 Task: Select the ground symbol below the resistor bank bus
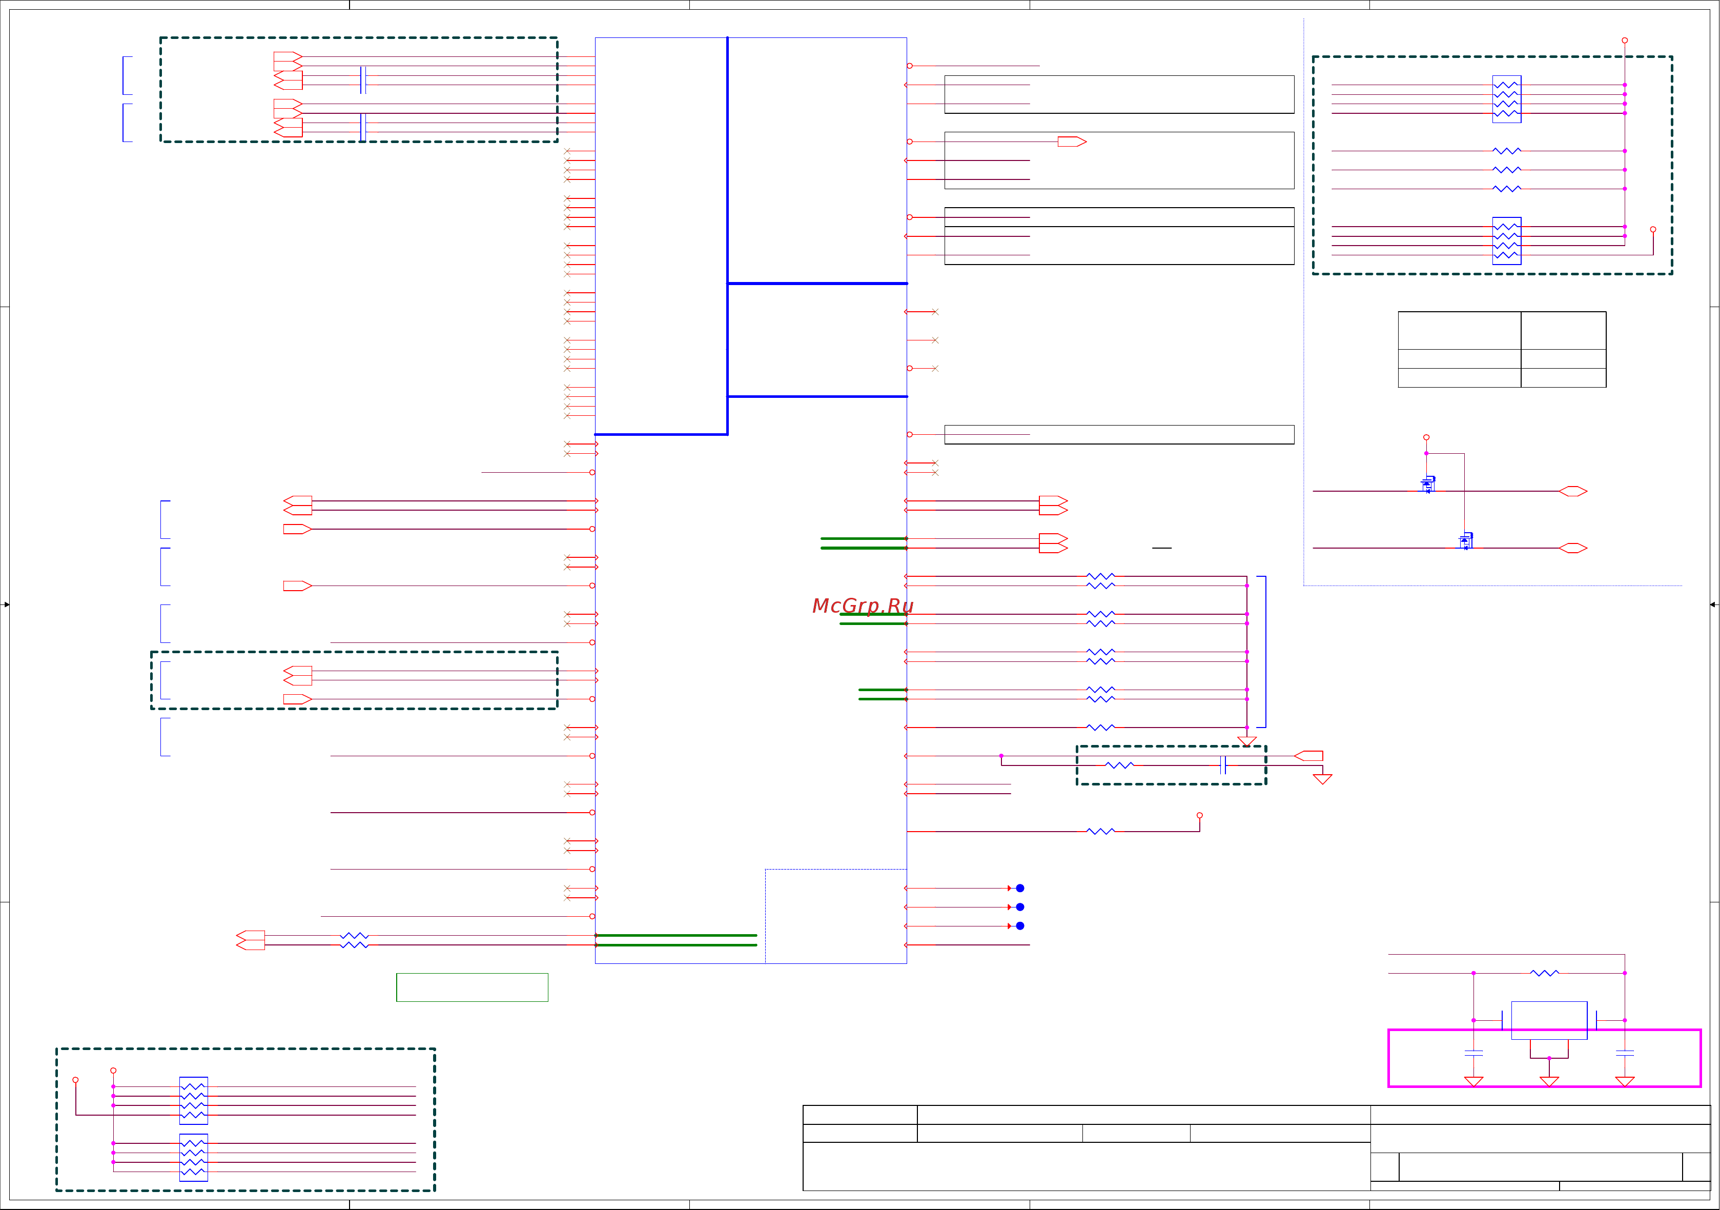click(1246, 741)
